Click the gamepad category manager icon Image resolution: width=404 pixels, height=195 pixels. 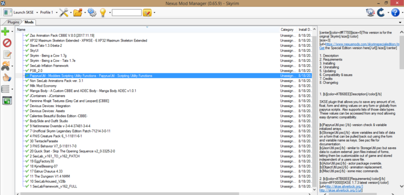(x=5, y=66)
